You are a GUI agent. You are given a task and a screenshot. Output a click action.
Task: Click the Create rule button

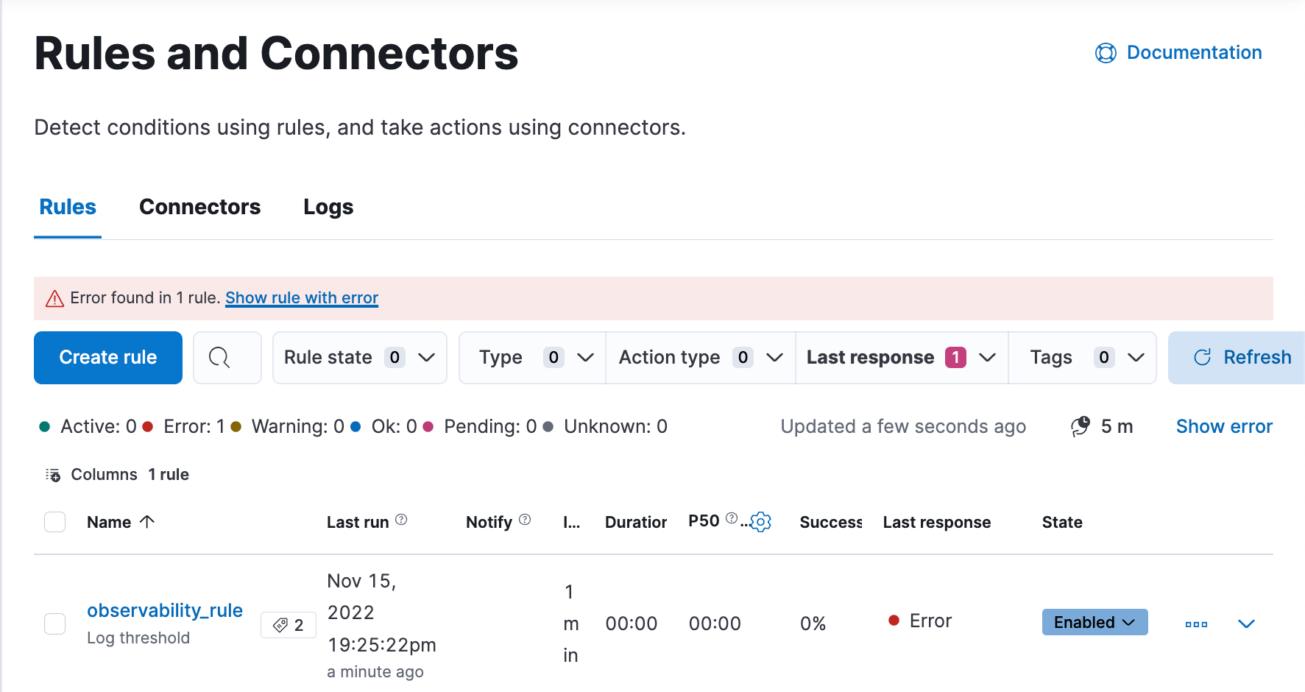coord(108,358)
